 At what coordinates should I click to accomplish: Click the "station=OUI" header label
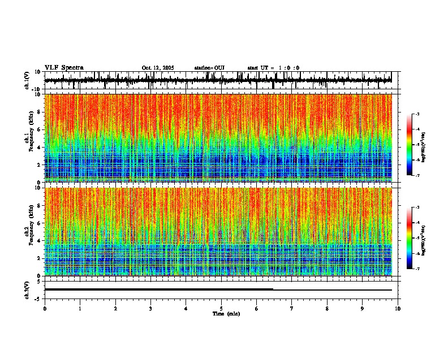coord(209,68)
